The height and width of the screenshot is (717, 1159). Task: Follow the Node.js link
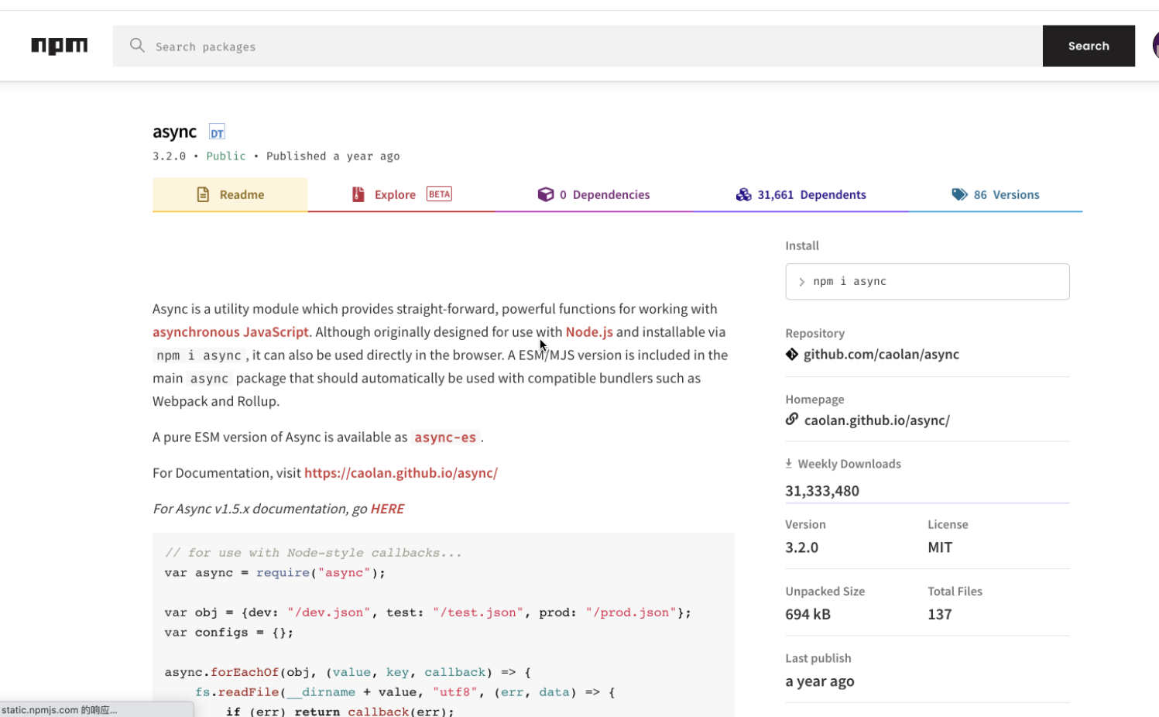[x=589, y=331]
